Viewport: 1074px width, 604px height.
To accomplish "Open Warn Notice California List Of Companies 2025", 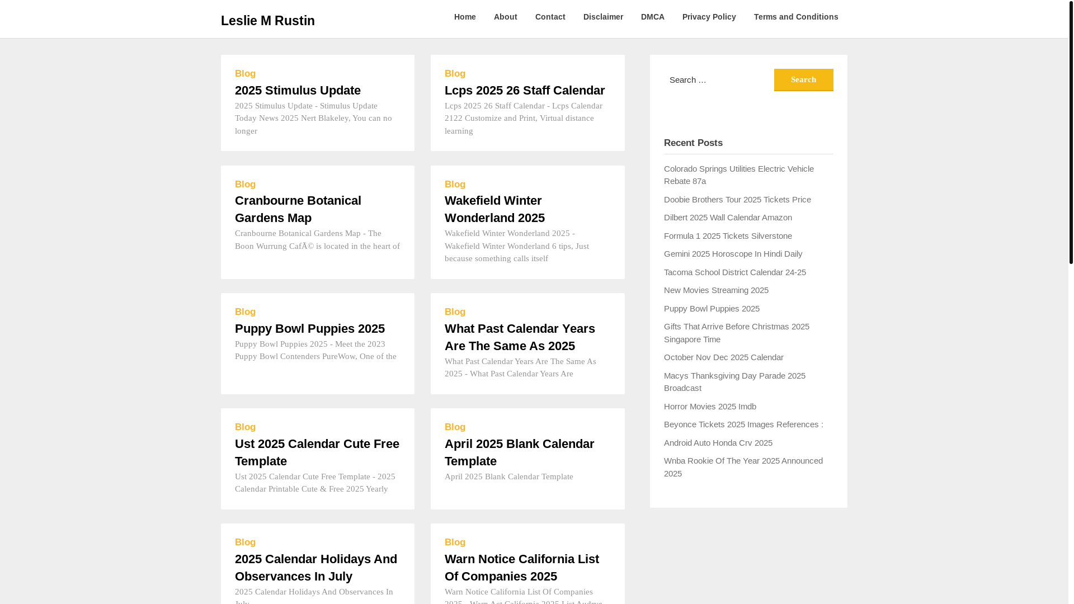I will tap(521, 568).
